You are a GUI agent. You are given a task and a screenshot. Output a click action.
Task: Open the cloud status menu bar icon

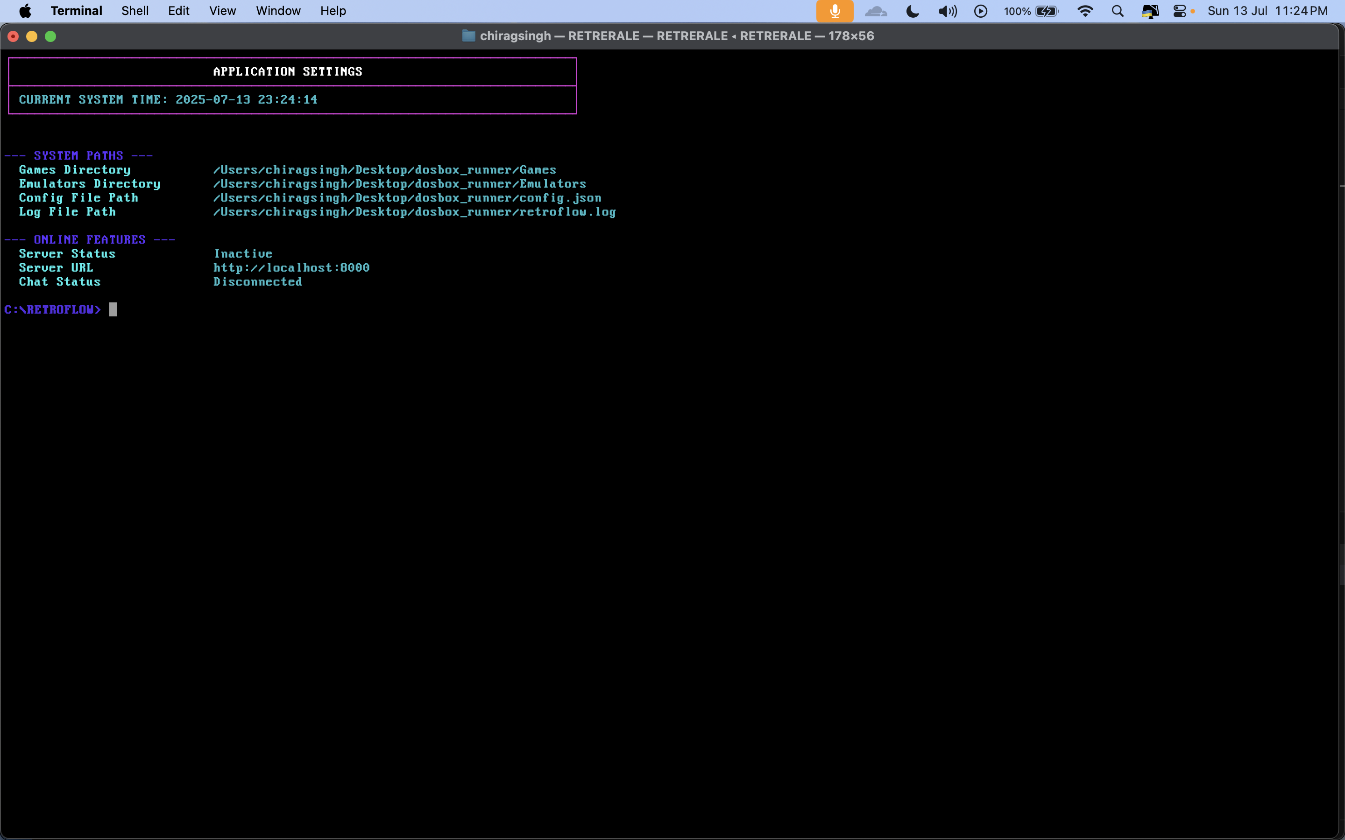click(x=876, y=11)
